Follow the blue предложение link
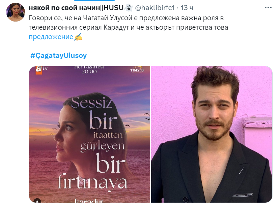278x207 pixels. click(51, 37)
